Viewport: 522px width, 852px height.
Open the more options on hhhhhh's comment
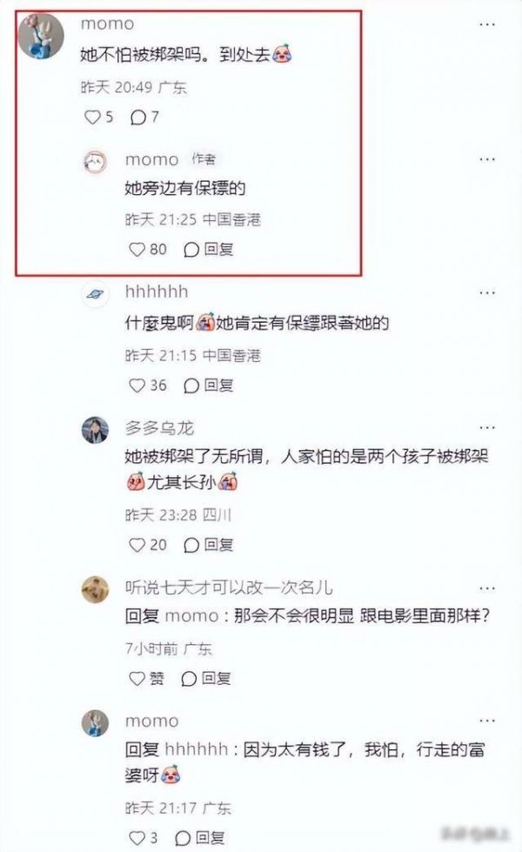pos(487,292)
